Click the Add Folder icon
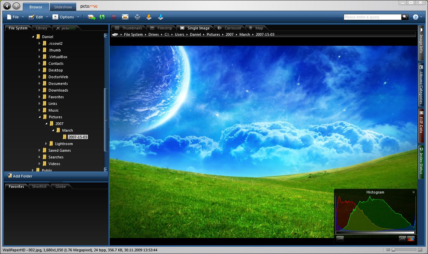The height and width of the screenshot is (254, 428). 10,176
